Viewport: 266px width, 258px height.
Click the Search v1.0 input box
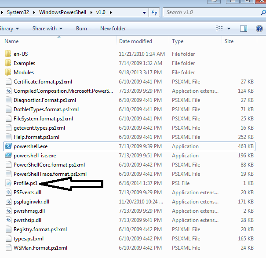[211, 12]
